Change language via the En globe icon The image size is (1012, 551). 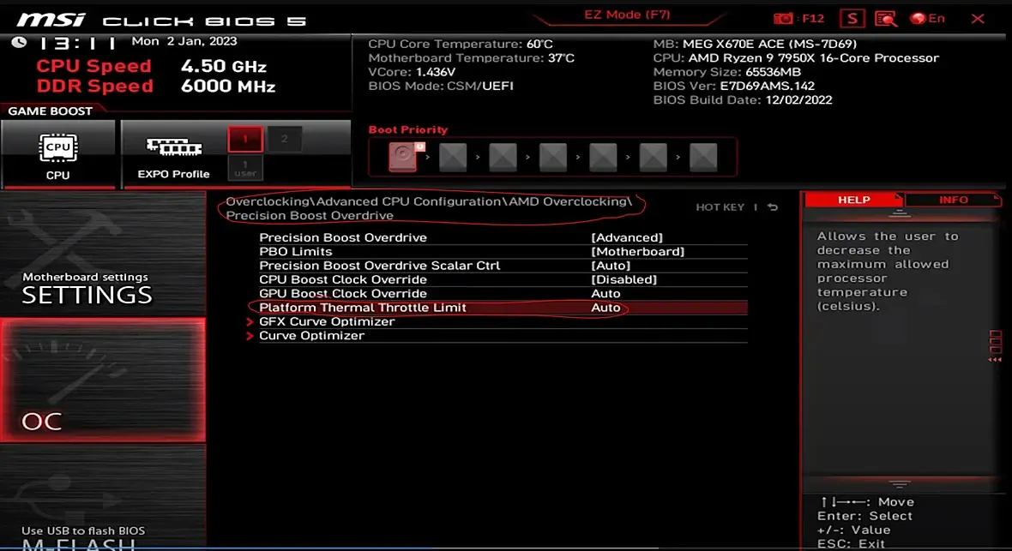pos(927,18)
